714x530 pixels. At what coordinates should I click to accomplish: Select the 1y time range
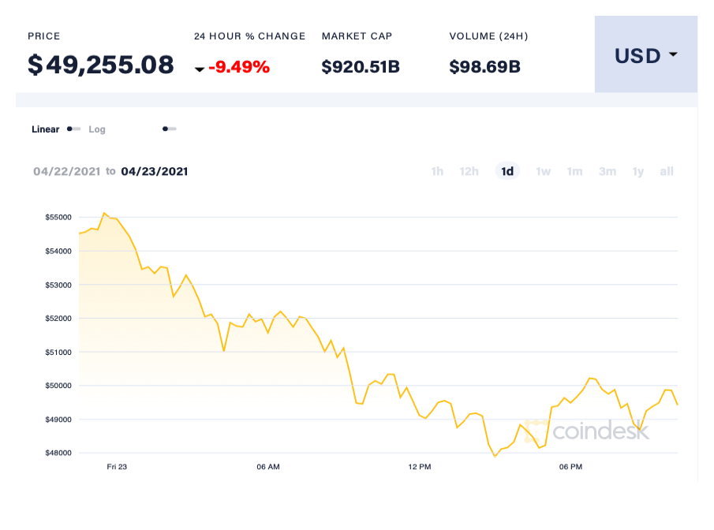tap(637, 171)
